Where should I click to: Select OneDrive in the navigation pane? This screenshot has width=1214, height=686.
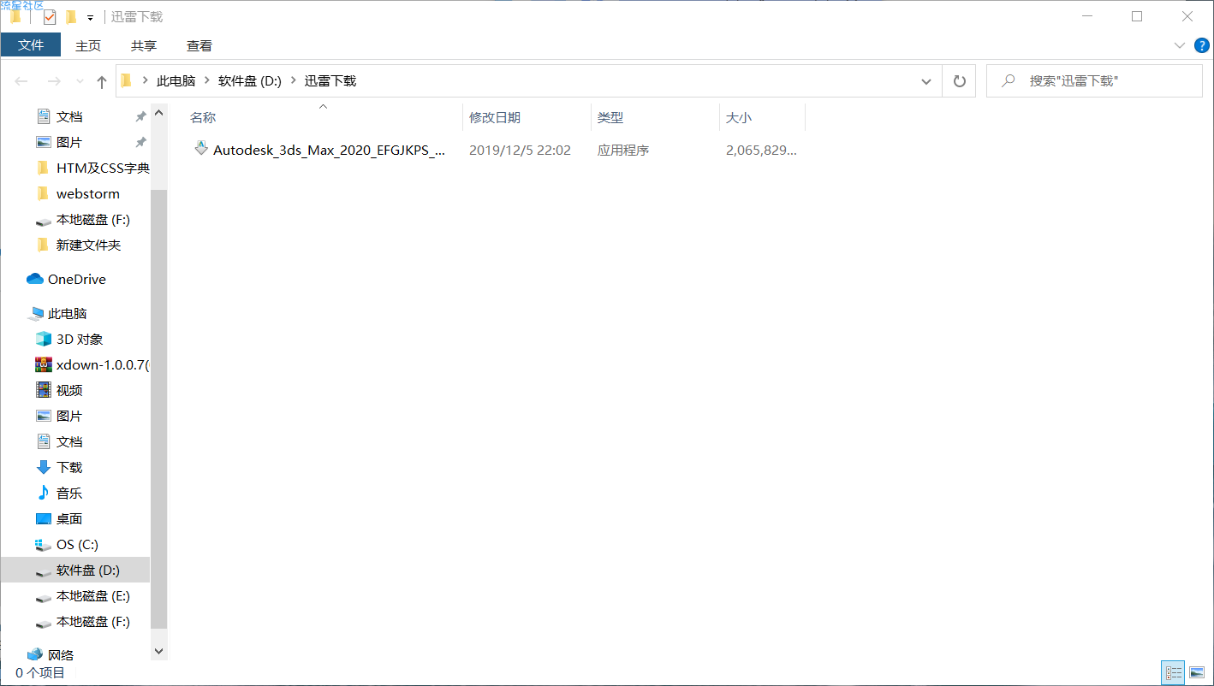77,279
